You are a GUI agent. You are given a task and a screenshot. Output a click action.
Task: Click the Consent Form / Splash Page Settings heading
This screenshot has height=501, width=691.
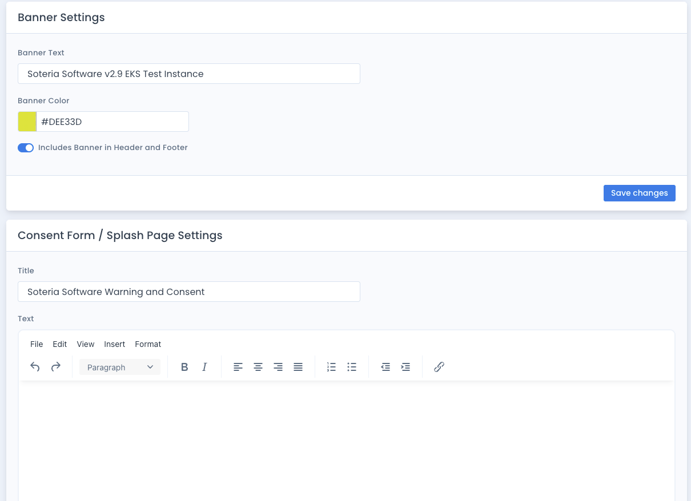120,235
